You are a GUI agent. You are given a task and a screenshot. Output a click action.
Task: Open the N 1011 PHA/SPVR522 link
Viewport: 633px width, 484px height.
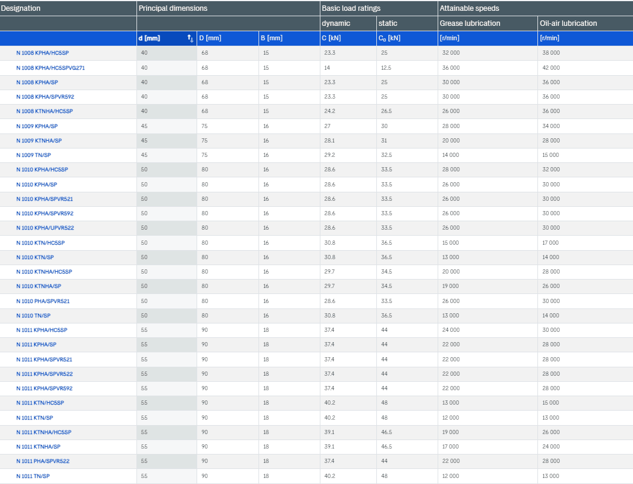tap(43, 461)
